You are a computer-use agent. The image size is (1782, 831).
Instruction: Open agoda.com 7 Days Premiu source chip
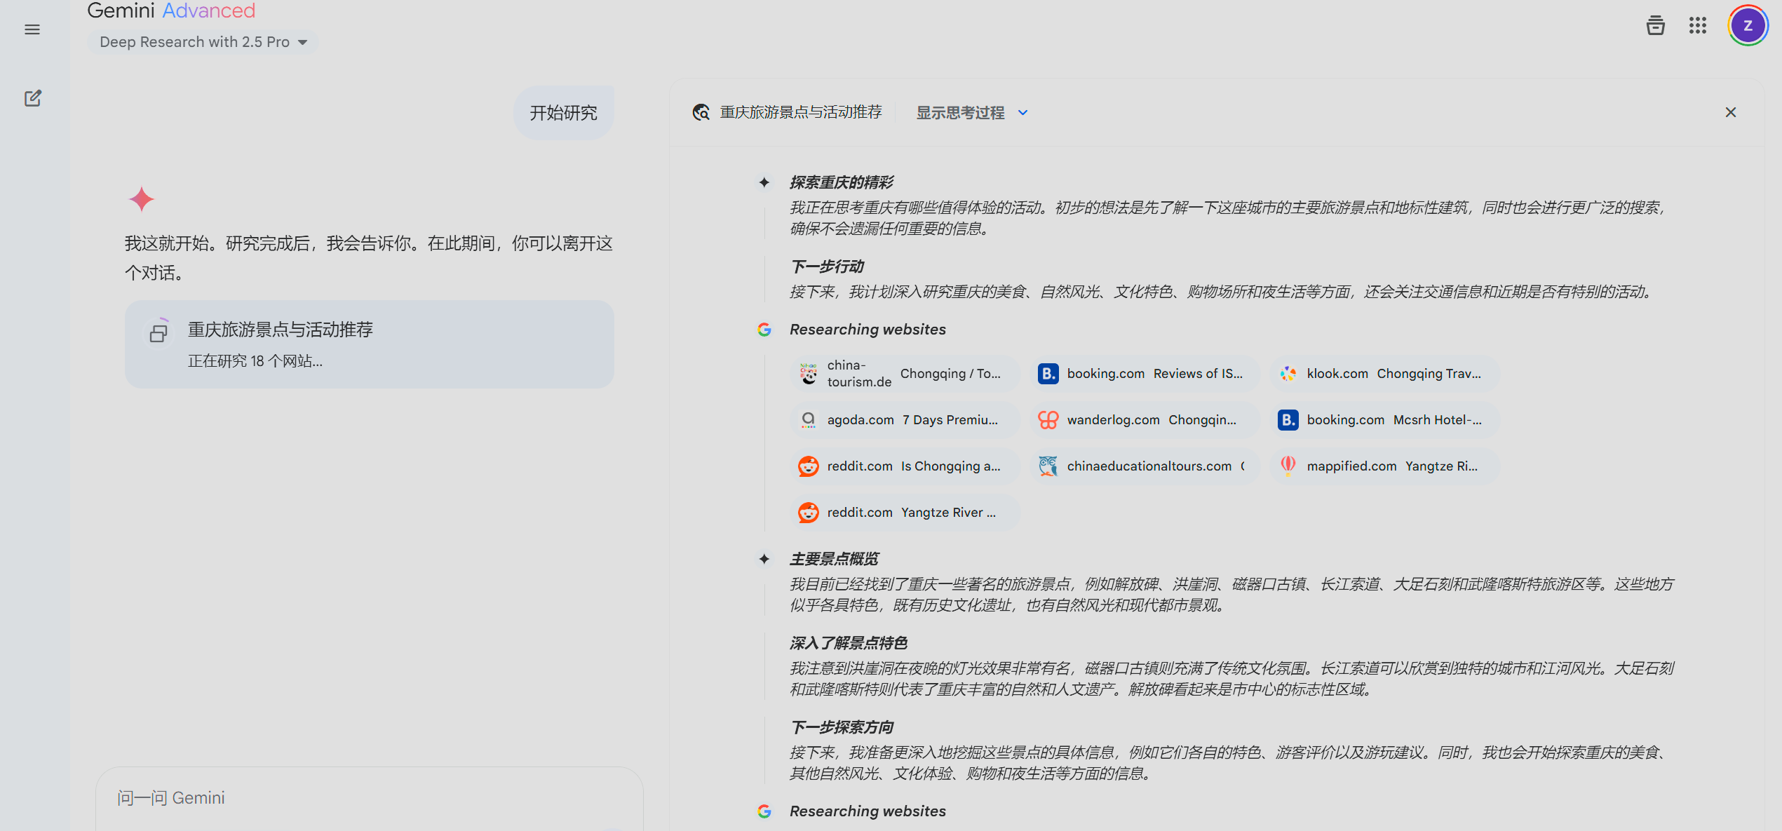905,420
